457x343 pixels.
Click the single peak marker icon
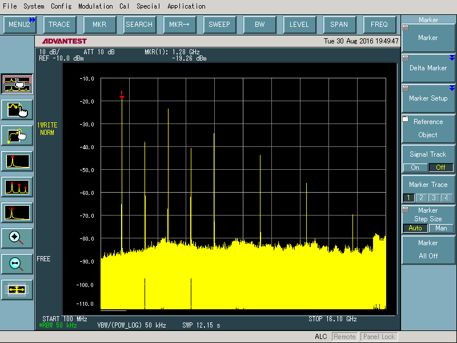[x=17, y=161]
